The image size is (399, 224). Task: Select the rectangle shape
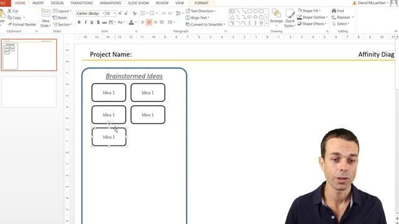pos(249,11)
